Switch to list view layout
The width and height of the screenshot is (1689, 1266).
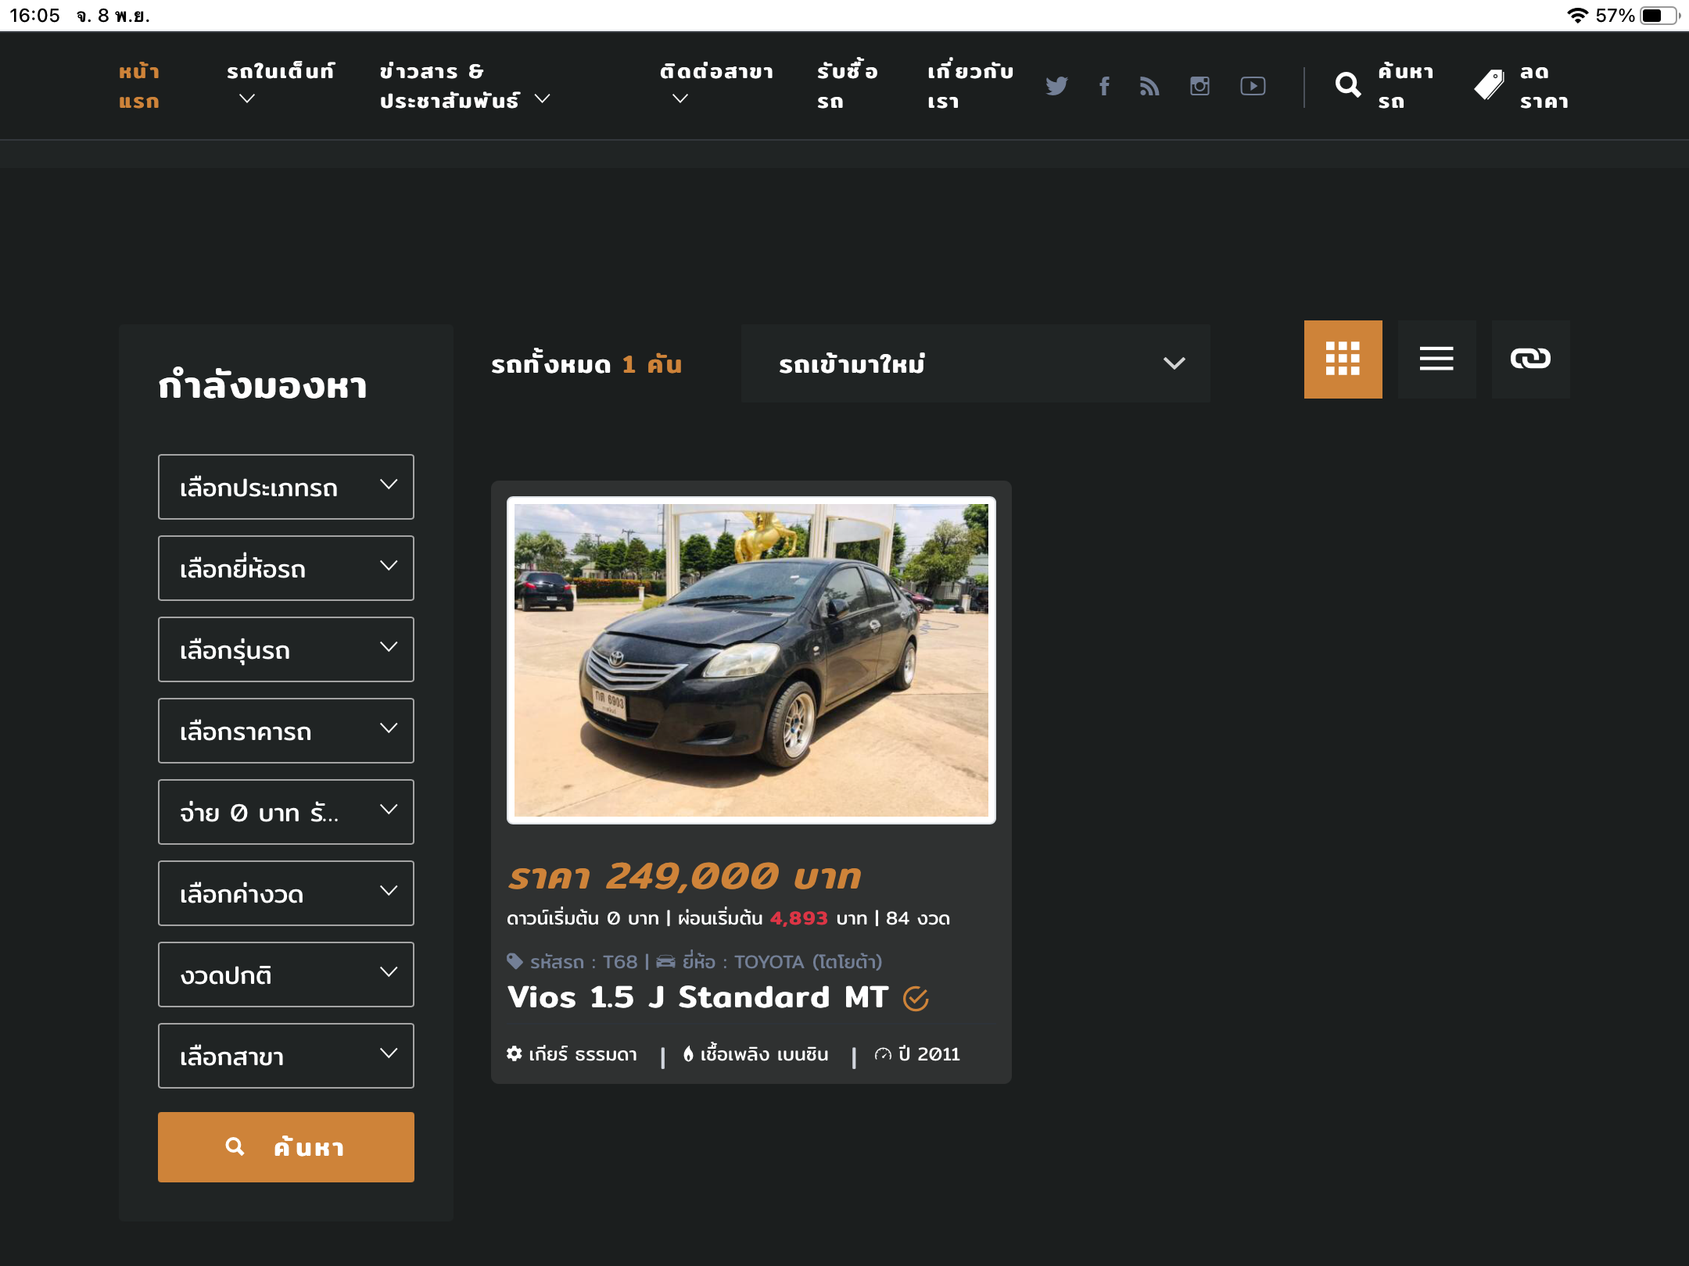point(1436,359)
